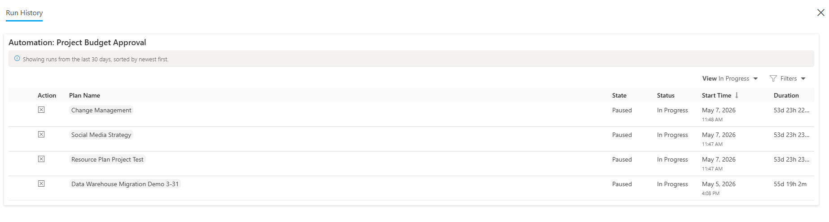
Task: Click the Start Time sort arrow
Action: click(737, 95)
